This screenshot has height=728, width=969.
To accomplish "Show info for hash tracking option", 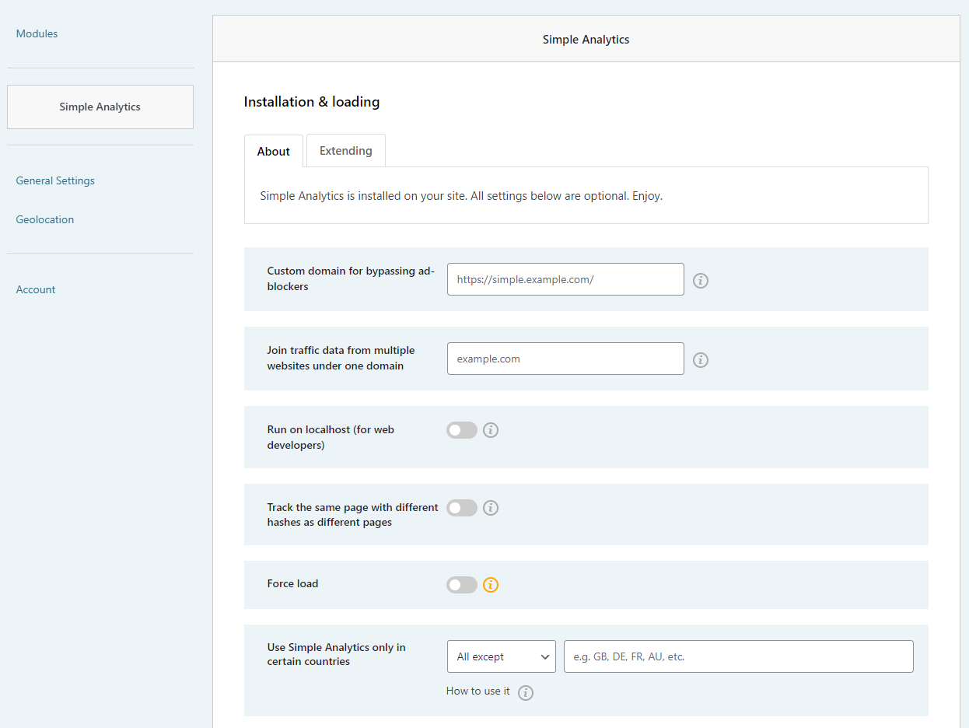I will pyautogui.click(x=491, y=508).
